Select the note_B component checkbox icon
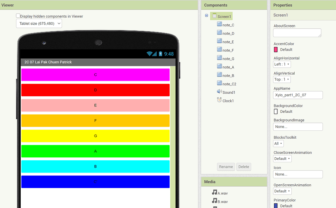 click(x=219, y=75)
